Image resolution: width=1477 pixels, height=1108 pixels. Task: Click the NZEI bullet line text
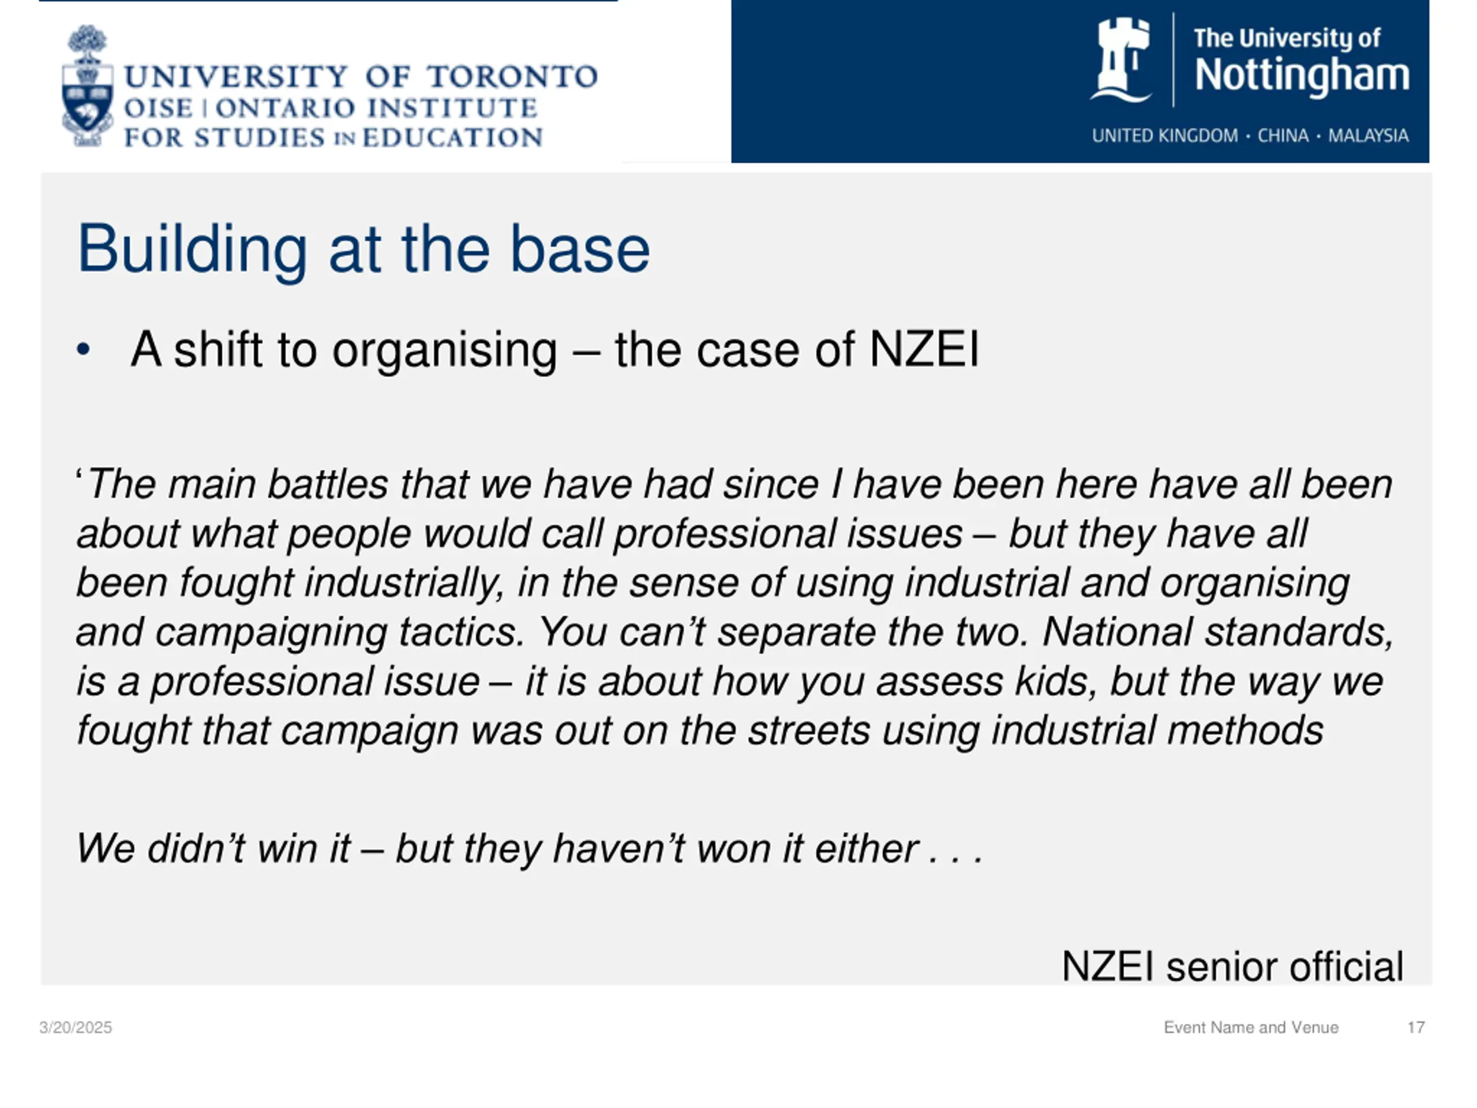554,349
